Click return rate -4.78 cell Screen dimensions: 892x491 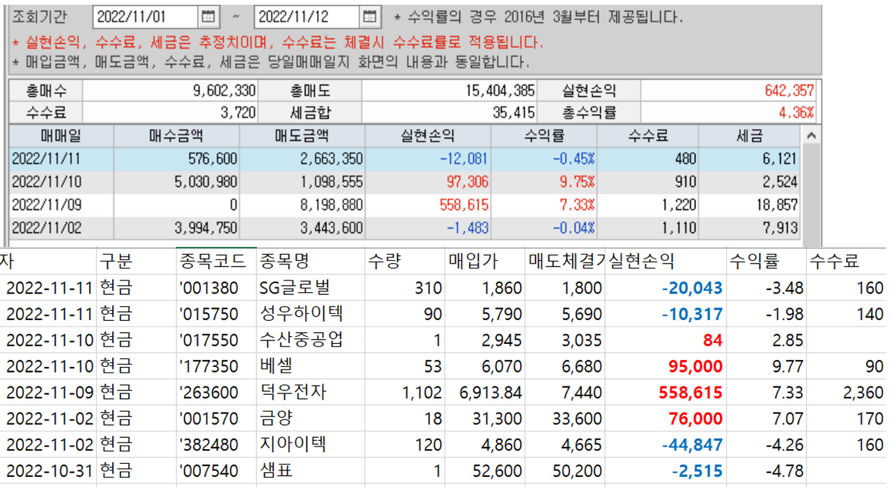(766, 471)
